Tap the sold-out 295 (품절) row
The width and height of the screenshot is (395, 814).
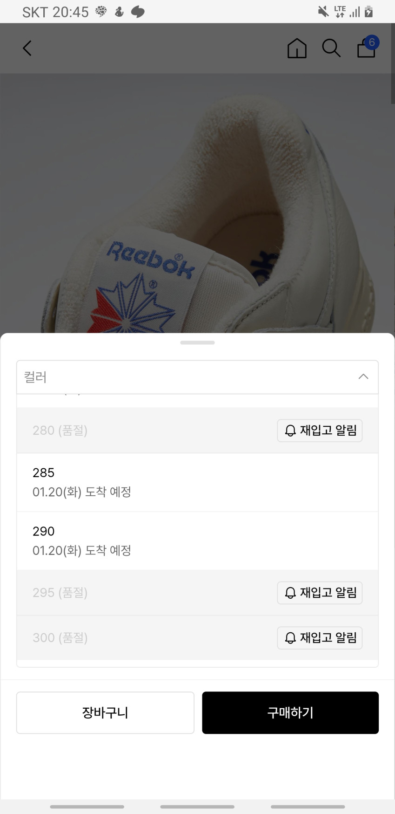click(140, 593)
